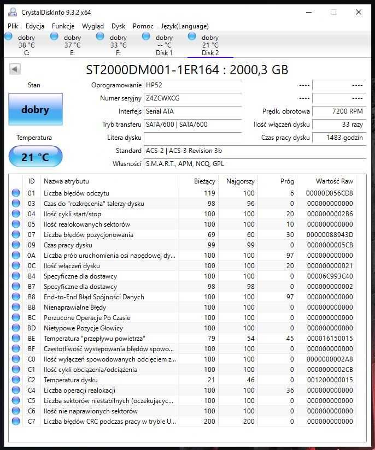375x450 pixels.
Task: Select the 'Temperatura dysku' attribute name
Action: pyautogui.click(x=71, y=380)
